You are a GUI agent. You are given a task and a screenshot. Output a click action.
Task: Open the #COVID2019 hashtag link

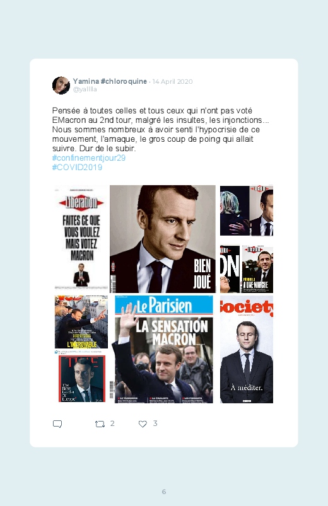77,167
